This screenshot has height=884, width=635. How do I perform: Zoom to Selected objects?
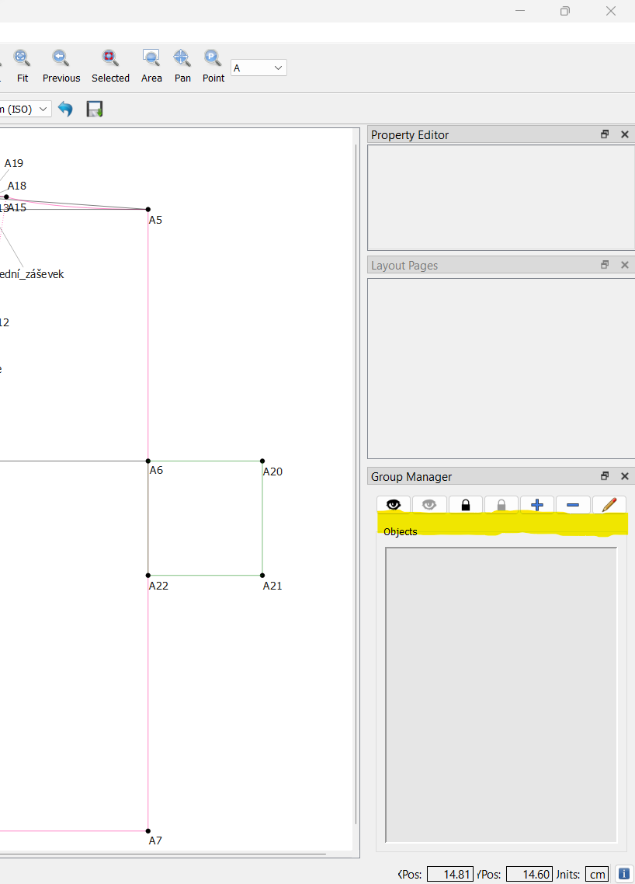110,65
